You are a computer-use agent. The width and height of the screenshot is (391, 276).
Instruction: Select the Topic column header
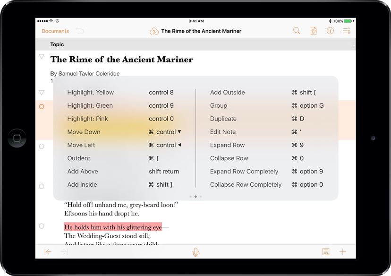pyautogui.click(x=57, y=44)
